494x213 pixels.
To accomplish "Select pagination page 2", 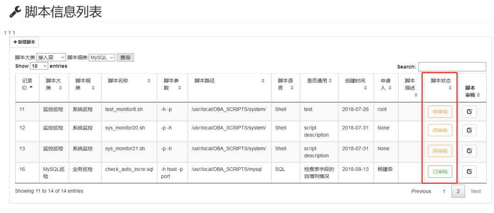I will [x=458, y=191].
